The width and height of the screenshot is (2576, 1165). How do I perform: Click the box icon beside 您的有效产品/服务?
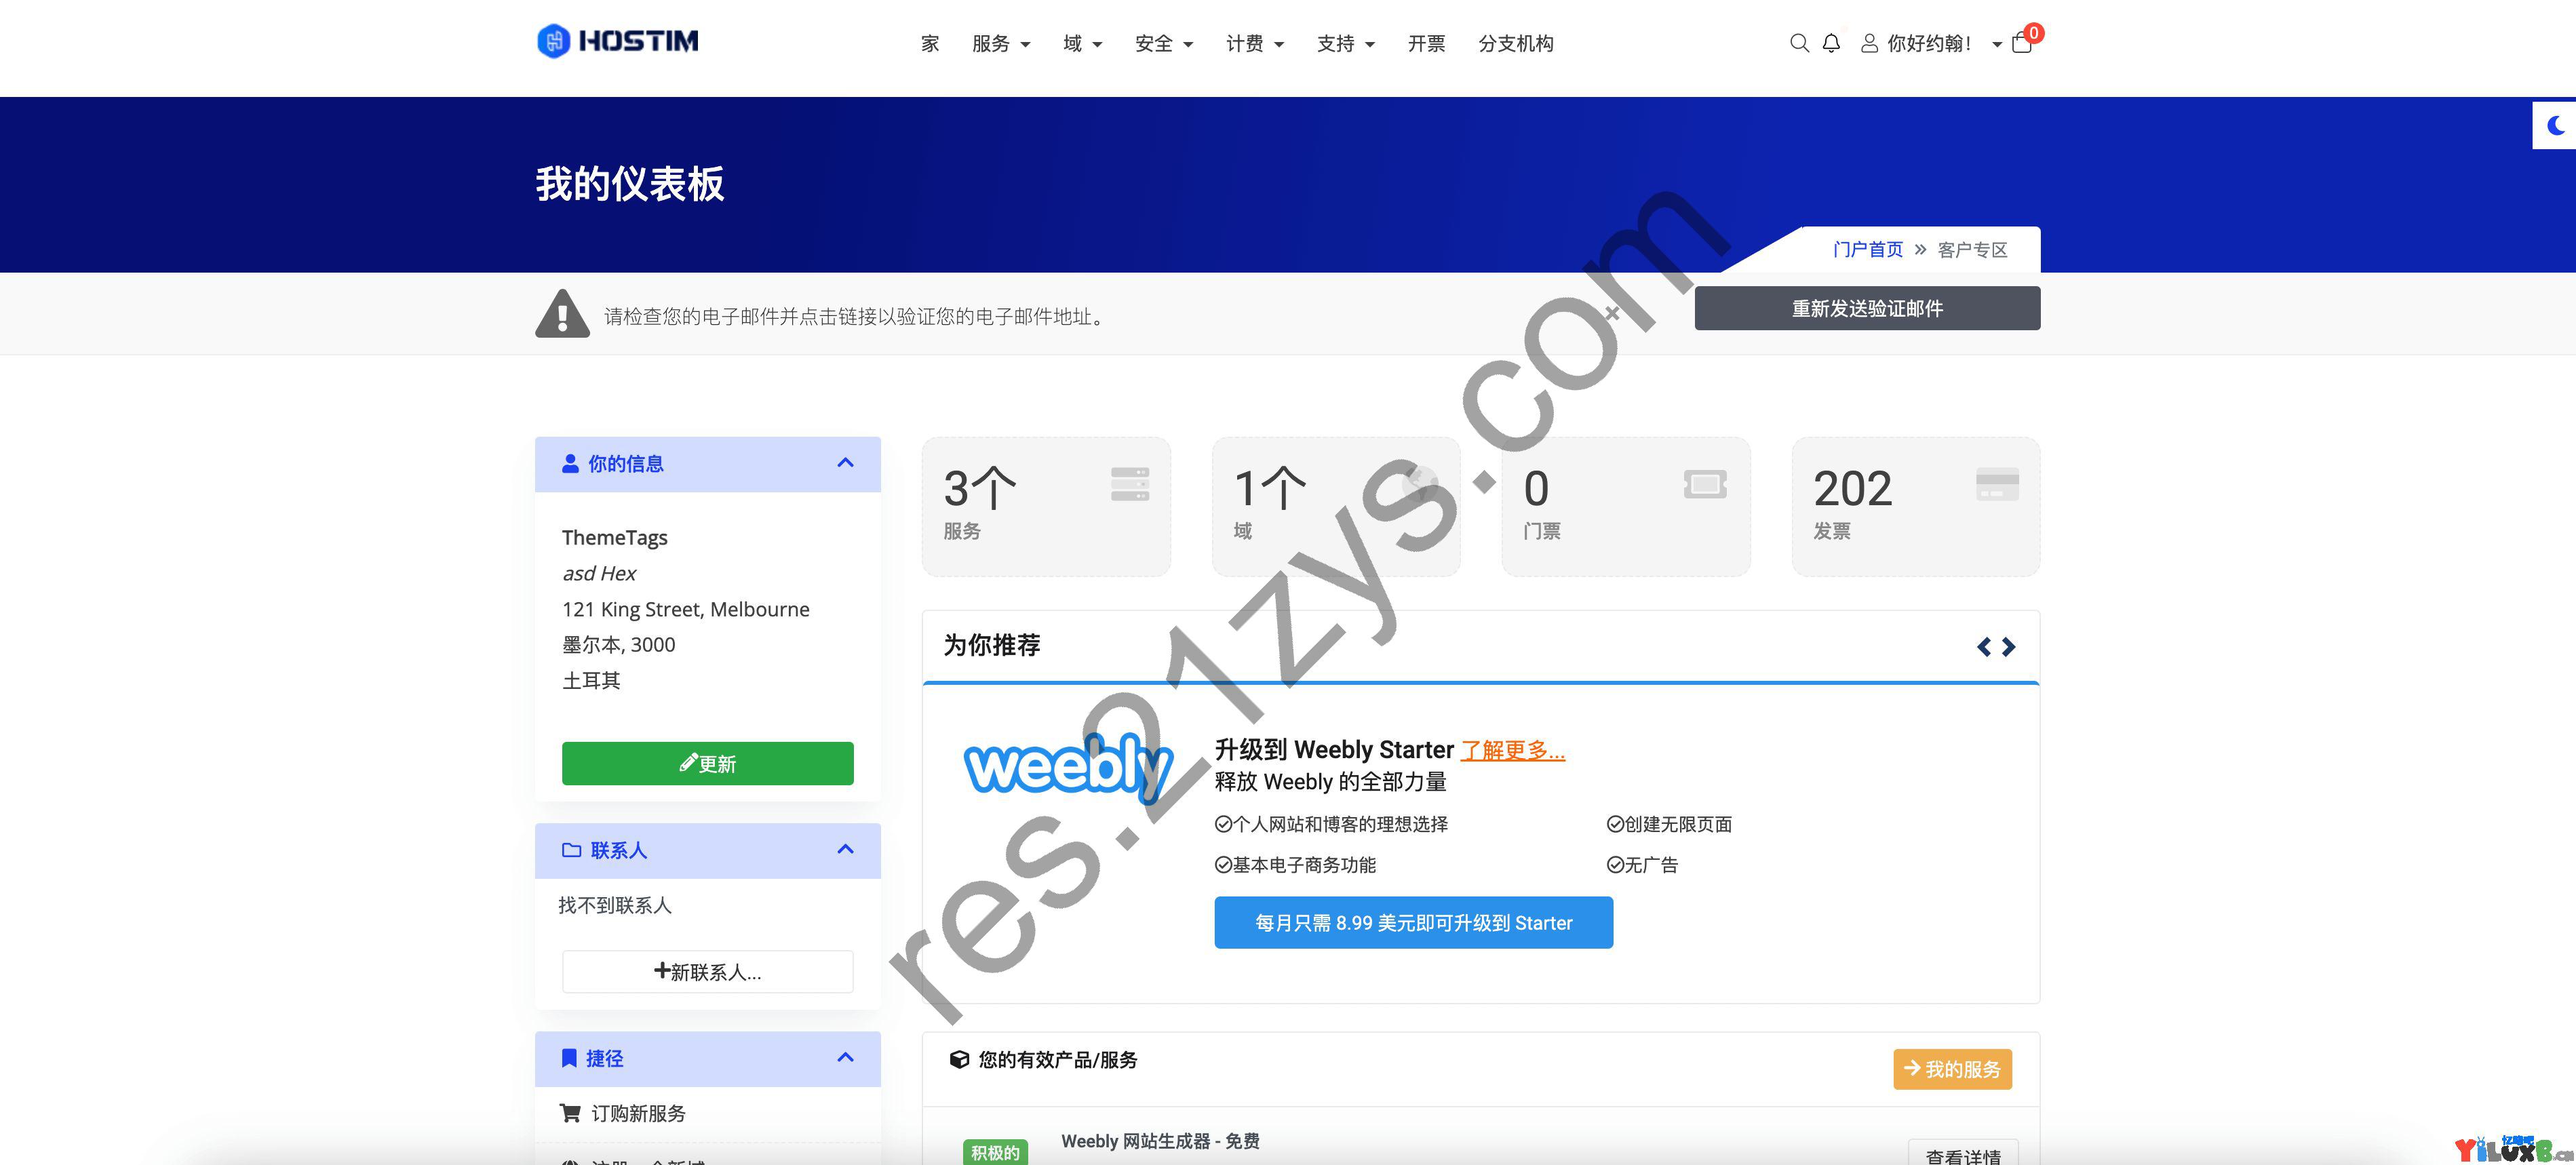pos(959,1060)
